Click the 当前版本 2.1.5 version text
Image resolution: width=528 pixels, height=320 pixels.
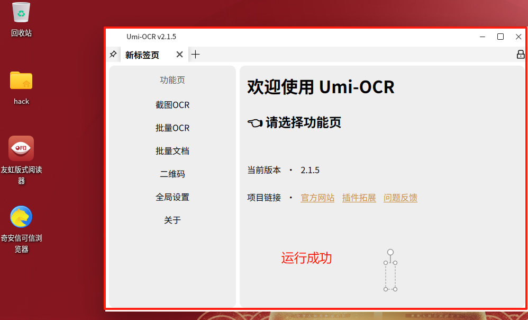tap(283, 170)
